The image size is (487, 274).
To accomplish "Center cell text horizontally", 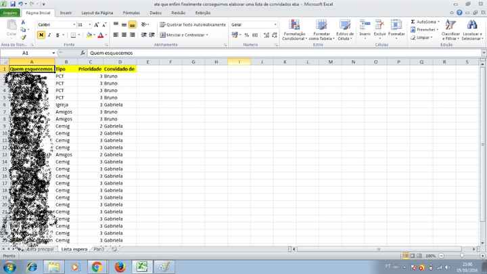I will click(124, 35).
